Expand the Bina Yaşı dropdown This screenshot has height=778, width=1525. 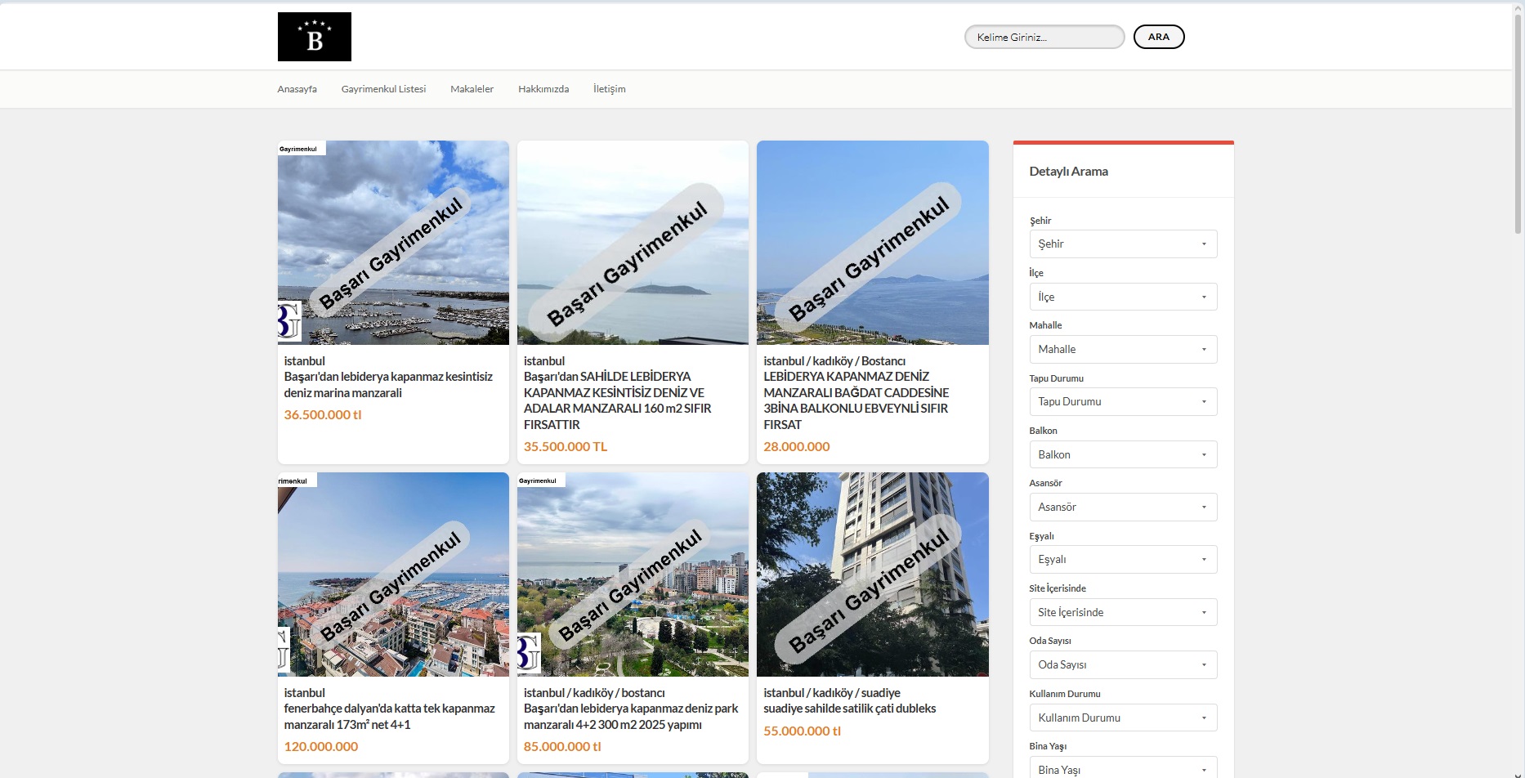[1123, 768]
